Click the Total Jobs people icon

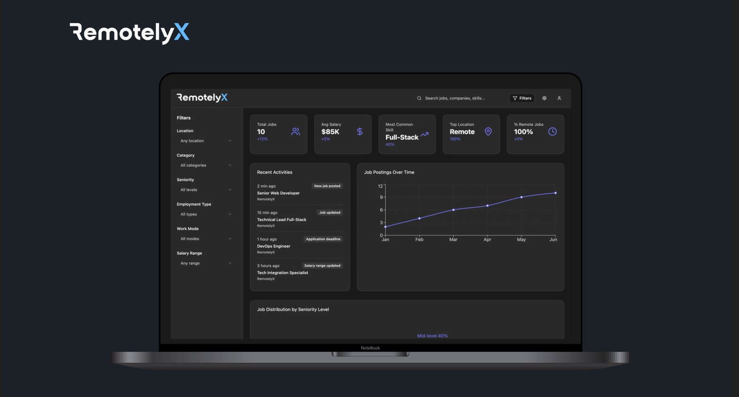point(295,132)
